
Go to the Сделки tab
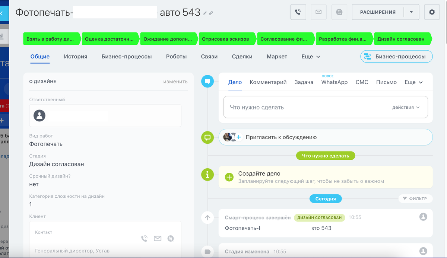(x=242, y=57)
